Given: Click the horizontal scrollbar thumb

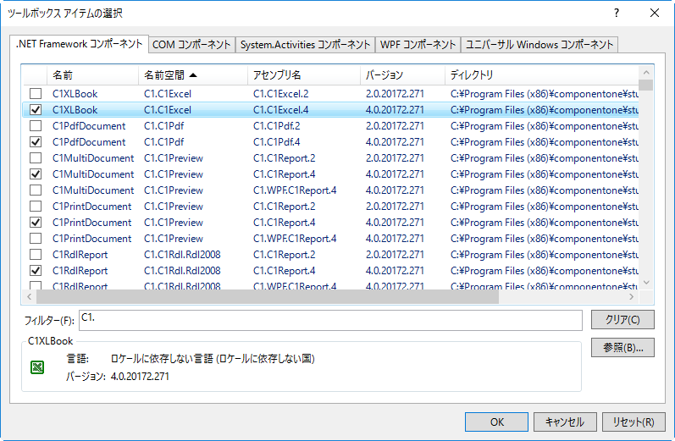Looking at the screenshot, I should point(268,296).
